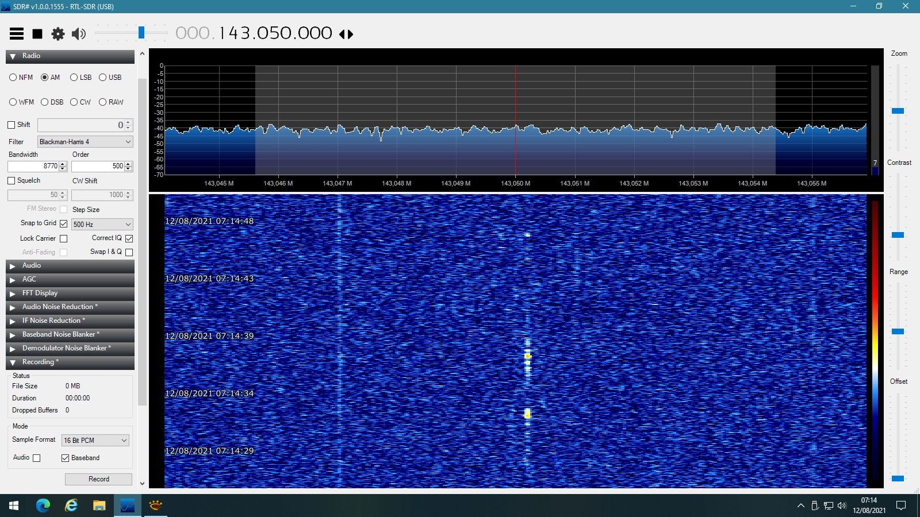The image size is (920, 517).
Task: Open File Explorer from the taskbar
Action: pos(99,506)
